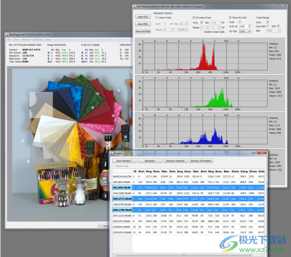Viewport: 291px width, 257px height.
Task: Enable the Linear X-Axis checkbox
Action: pyautogui.click(x=156, y=17)
